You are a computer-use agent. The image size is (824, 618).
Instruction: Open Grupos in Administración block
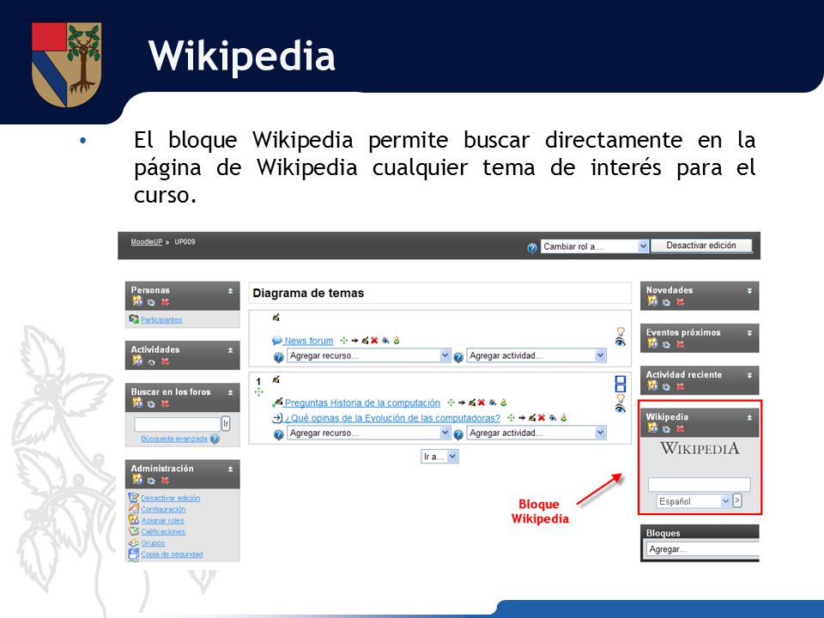(153, 542)
